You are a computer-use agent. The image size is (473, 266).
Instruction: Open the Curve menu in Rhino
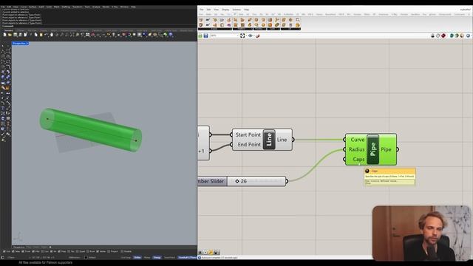(x=23, y=7)
